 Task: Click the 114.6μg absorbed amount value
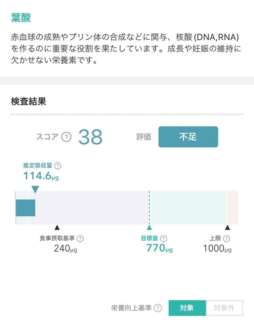tap(41, 176)
